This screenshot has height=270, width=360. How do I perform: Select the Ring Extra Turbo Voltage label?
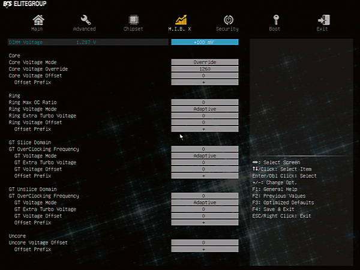tap(42, 115)
